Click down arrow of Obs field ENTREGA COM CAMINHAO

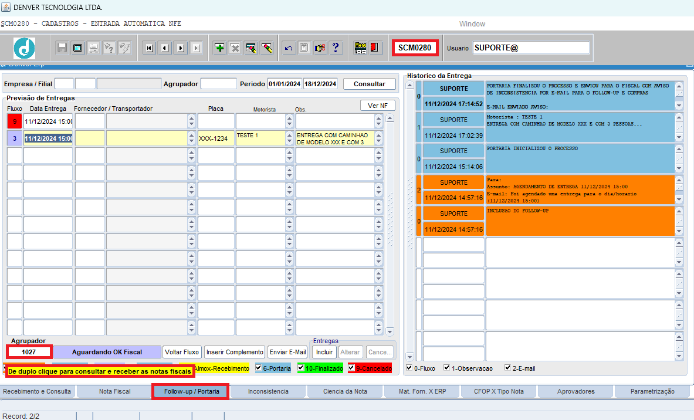[378, 141]
